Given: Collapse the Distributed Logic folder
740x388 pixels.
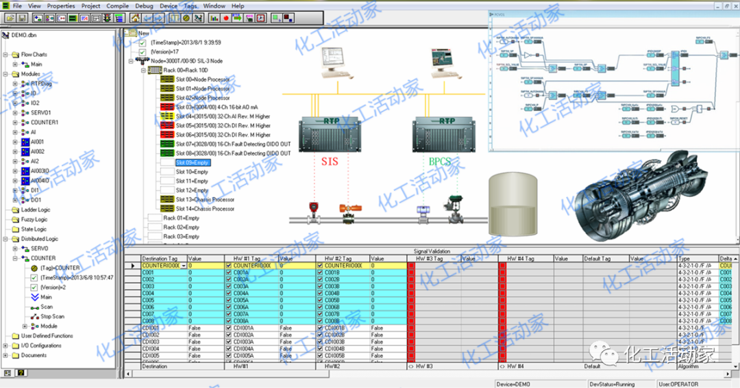Looking at the screenshot, I should pos(5,239).
